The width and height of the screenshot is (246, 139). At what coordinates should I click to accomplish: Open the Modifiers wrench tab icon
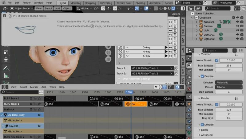pyautogui.click(x=189, y=110)
